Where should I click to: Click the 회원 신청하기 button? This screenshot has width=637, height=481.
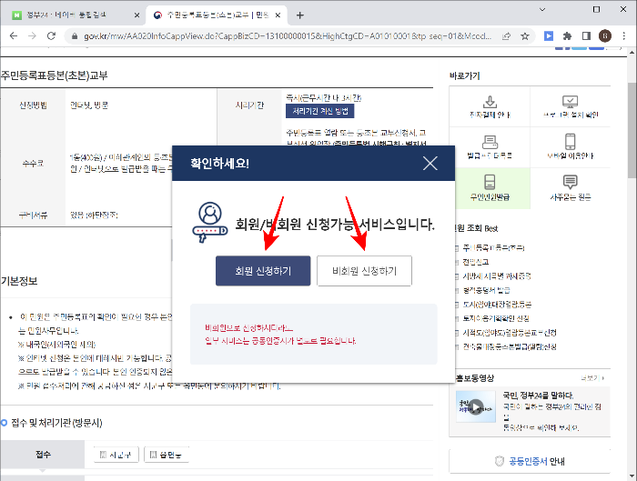click(x=263, y=271)
